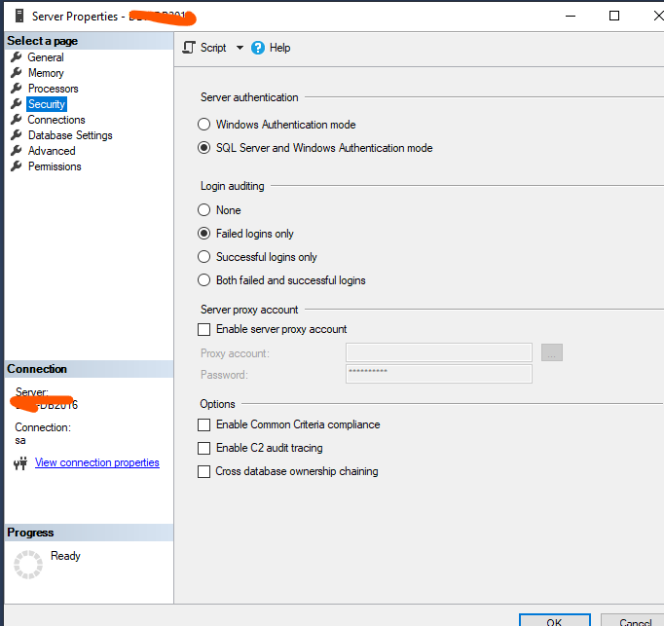Screen dimensions: 664x626
Task: Click the wrench icon beside Processors
Action: [x=17, y=88]
